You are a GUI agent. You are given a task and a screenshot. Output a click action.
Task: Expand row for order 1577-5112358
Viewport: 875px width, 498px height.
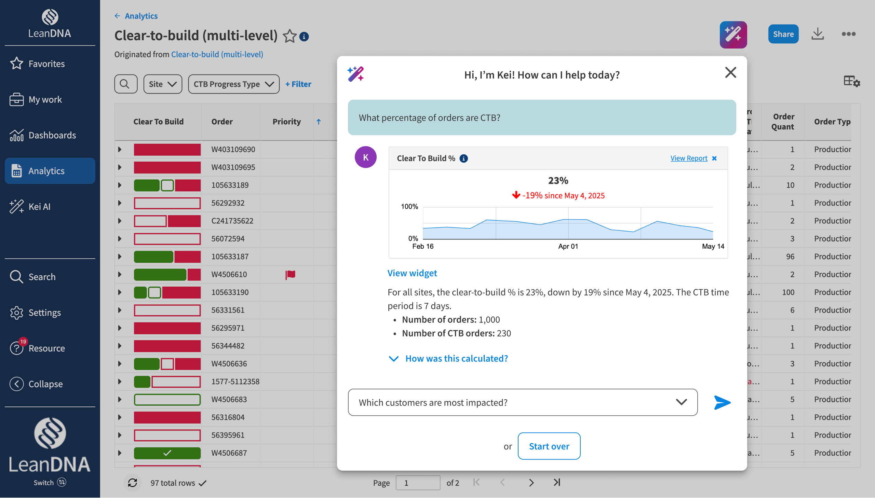tap(120, 382)
